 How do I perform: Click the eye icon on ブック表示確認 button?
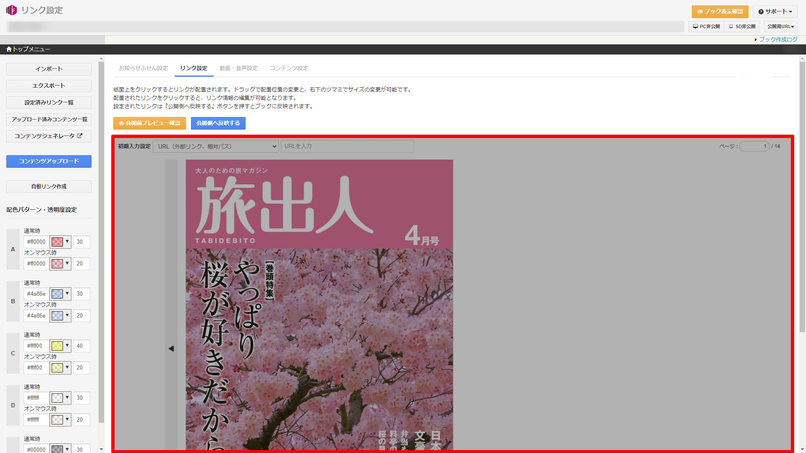click(x=699, y=12)
